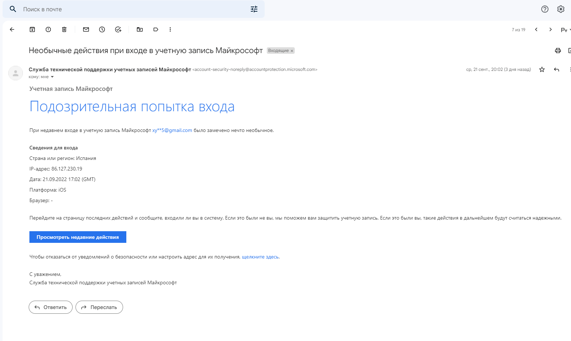Go back to inbox with arrow
The width and height of the screenshot is (571, 341).
pos(12,29)
